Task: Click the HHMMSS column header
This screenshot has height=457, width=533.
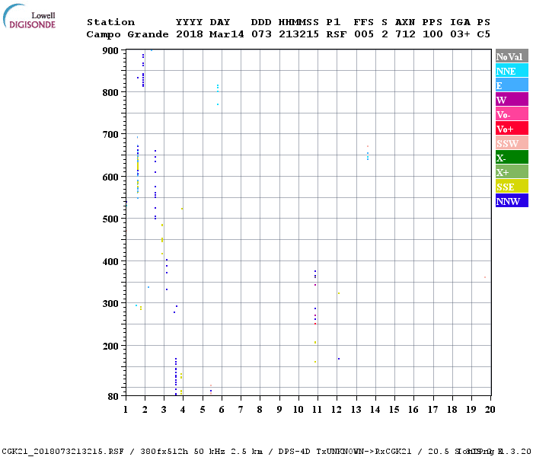Action: point(298,22)
